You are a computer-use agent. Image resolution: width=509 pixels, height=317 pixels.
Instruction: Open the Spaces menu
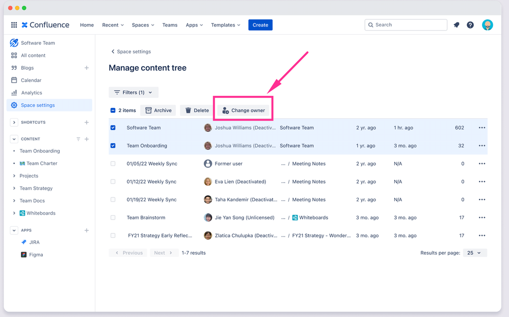143,25
